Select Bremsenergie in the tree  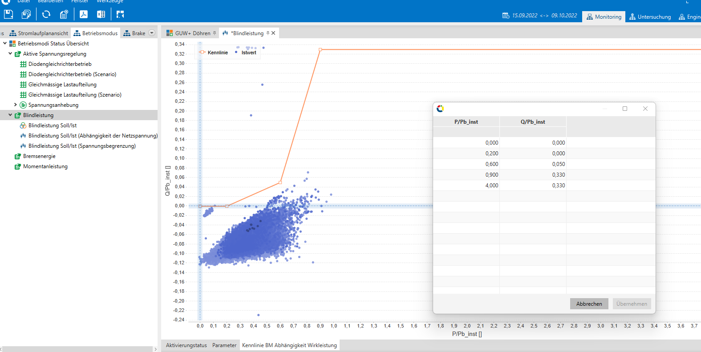[39, 156]
